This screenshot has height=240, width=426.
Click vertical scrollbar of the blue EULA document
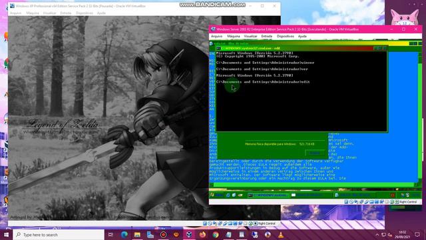pos(420,117)
